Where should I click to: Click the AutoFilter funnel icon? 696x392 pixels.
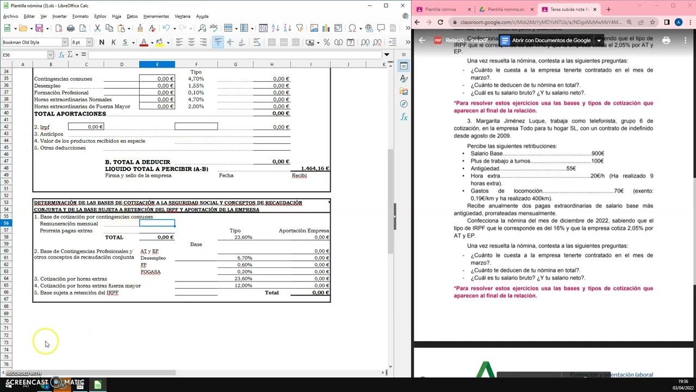coord(299,28)
